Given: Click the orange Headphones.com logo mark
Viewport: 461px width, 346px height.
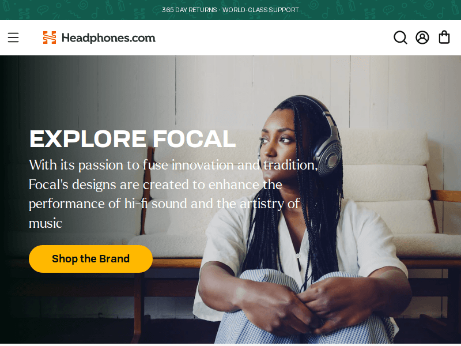Looking at the screenshot, I should [50, 37].
